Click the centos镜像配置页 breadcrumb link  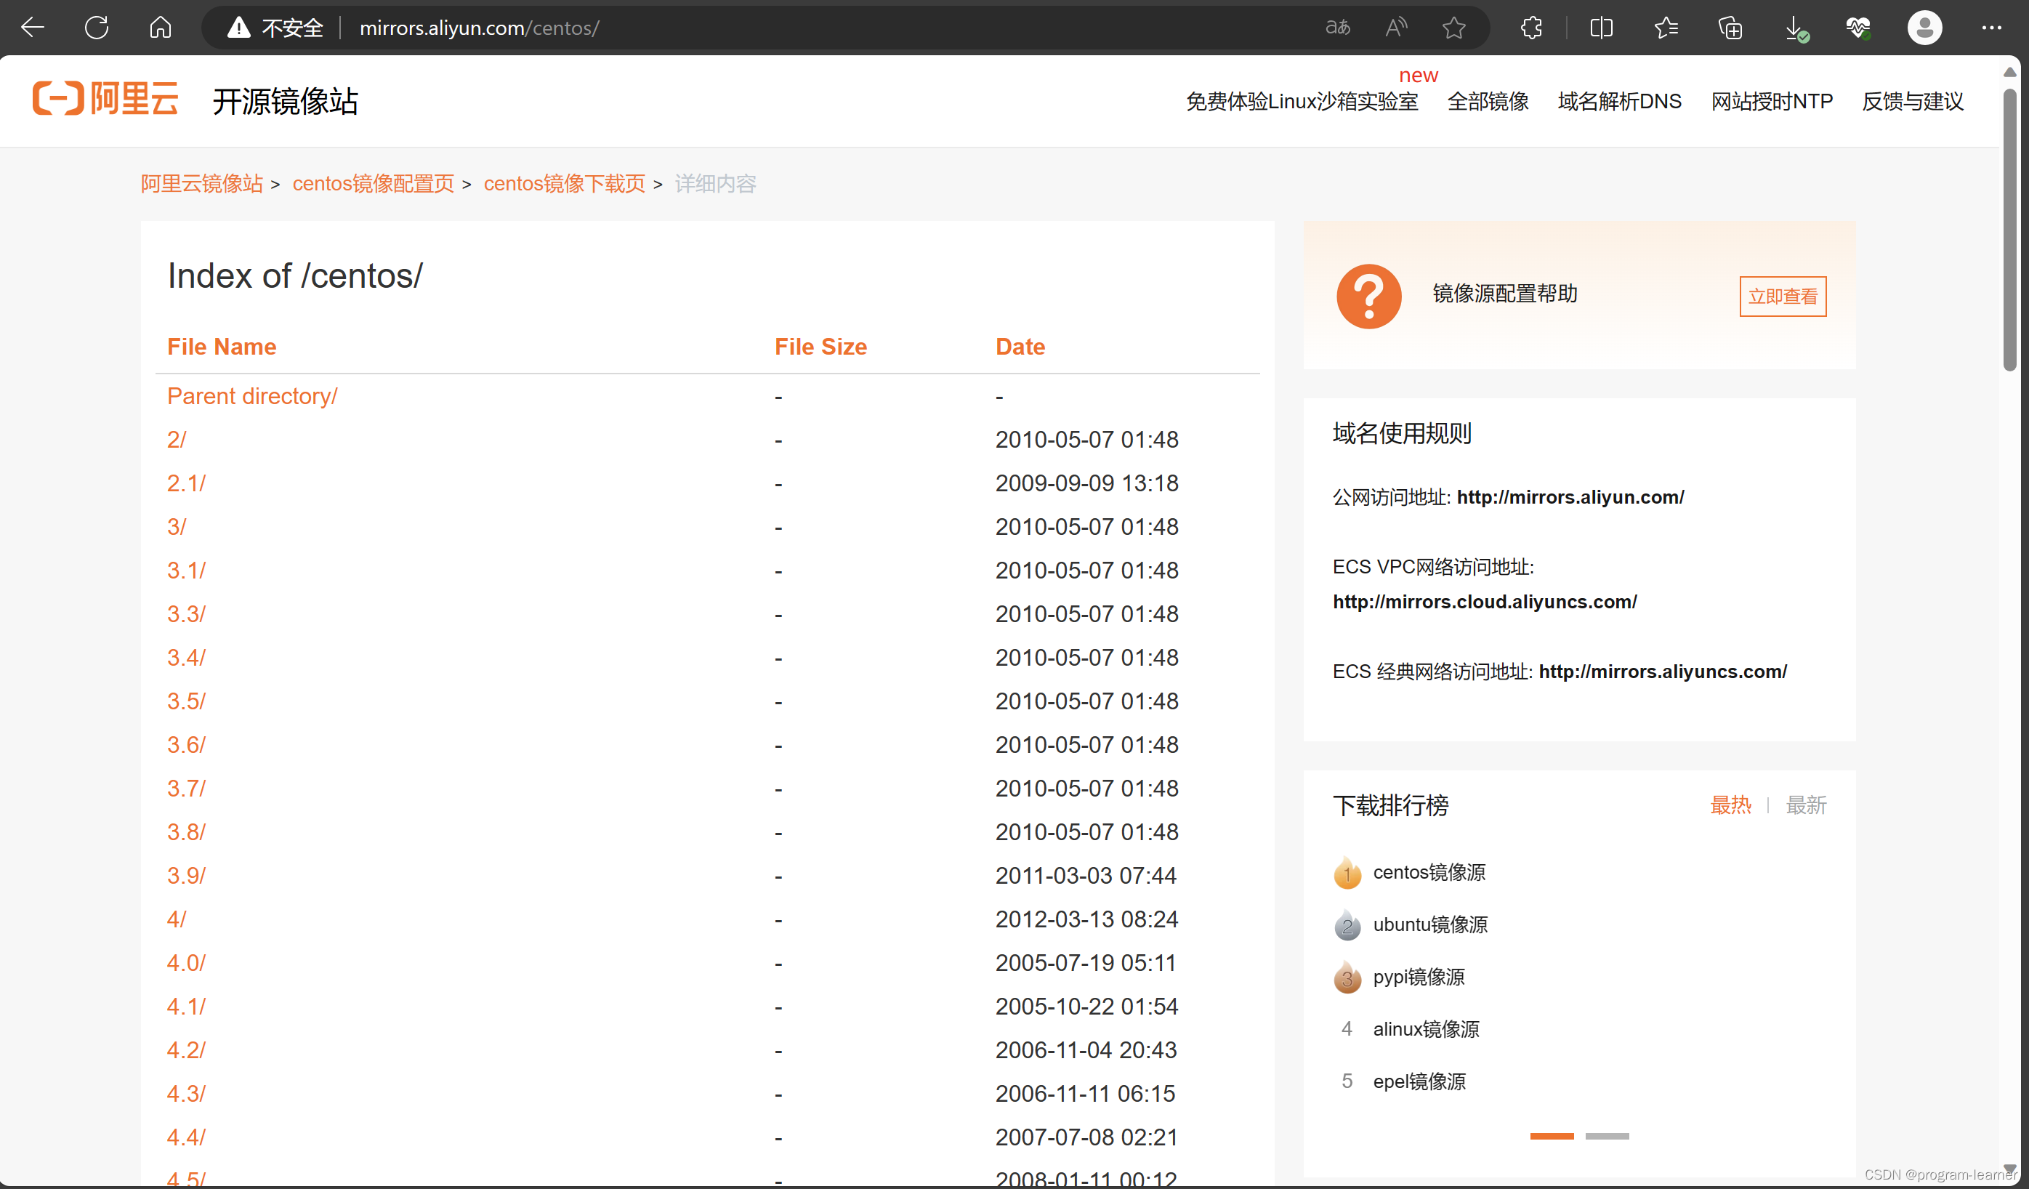click(x=374, y=184)
